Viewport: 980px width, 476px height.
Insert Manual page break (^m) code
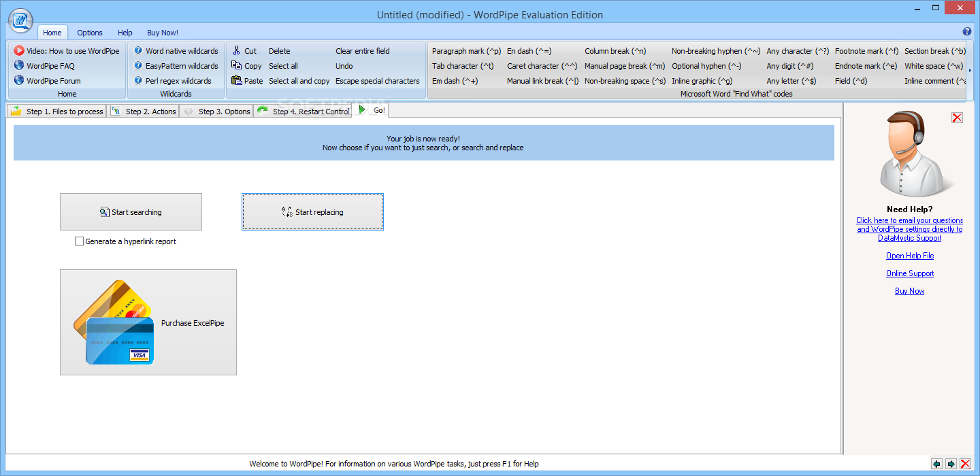click(625, 66)
